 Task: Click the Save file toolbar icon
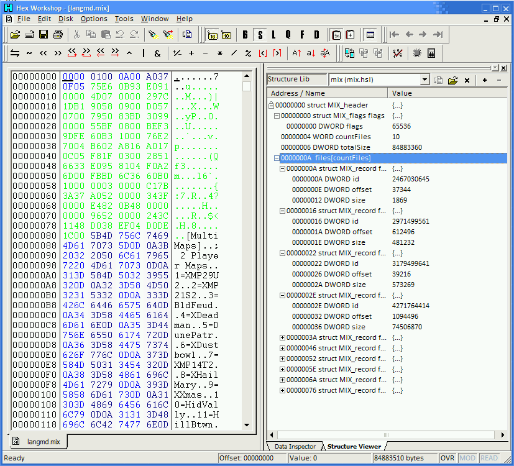click(x=44, y=34)
